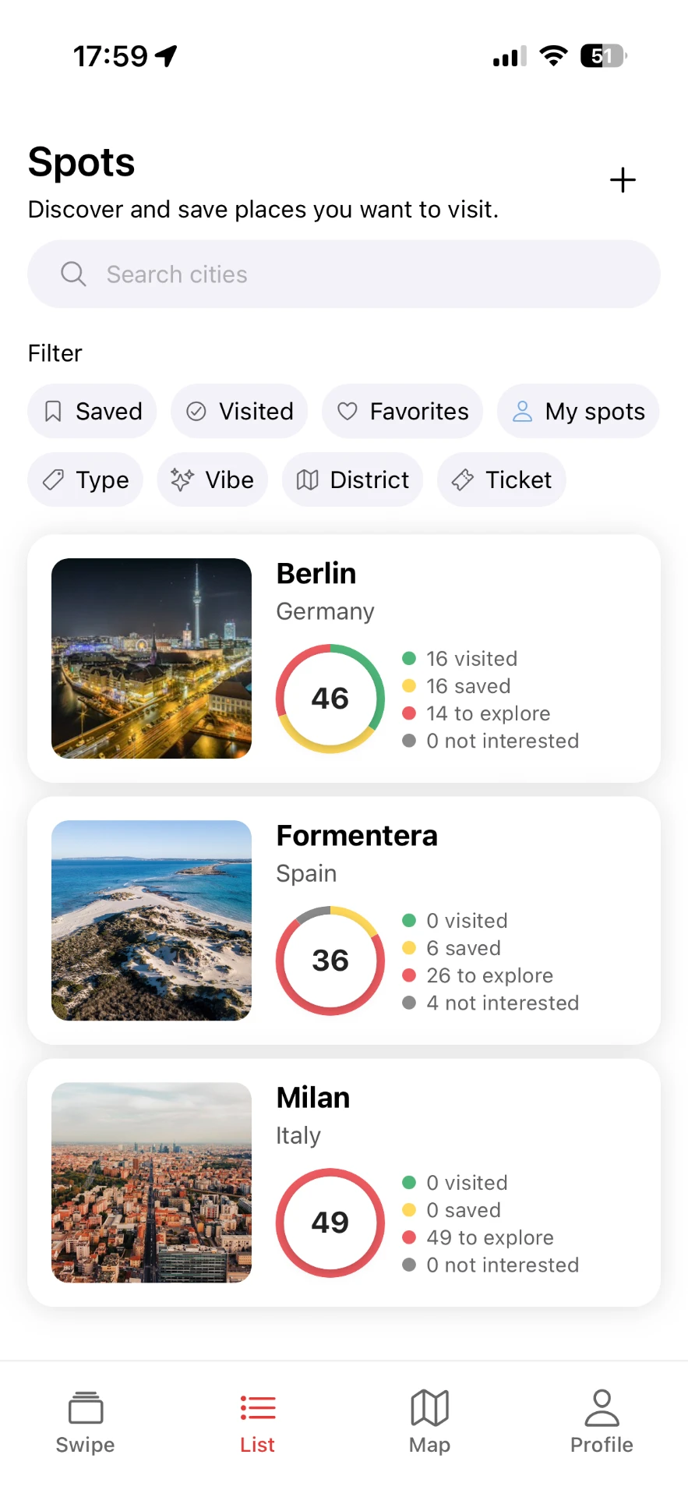Switch to the List tab
This screenshot has height=1497, width=688.
pos(258,1422)
